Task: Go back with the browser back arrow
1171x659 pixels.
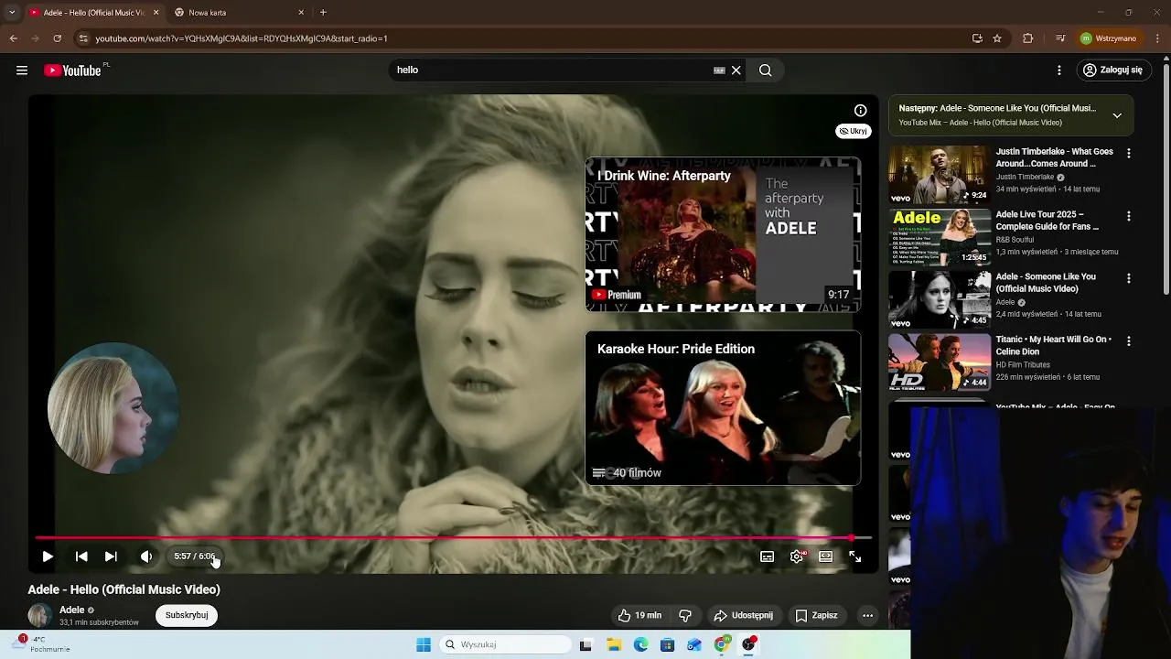Action: point(13,38)
